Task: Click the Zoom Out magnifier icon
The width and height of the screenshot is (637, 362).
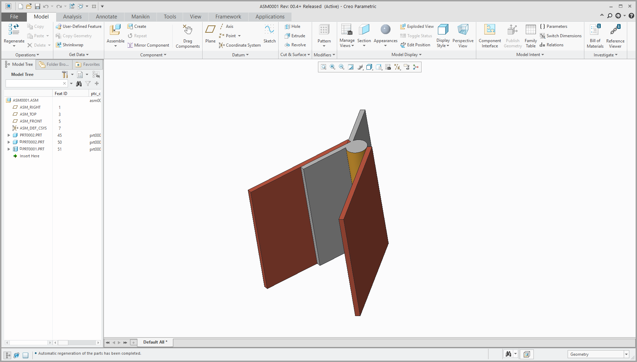Action: click(342, 67)
